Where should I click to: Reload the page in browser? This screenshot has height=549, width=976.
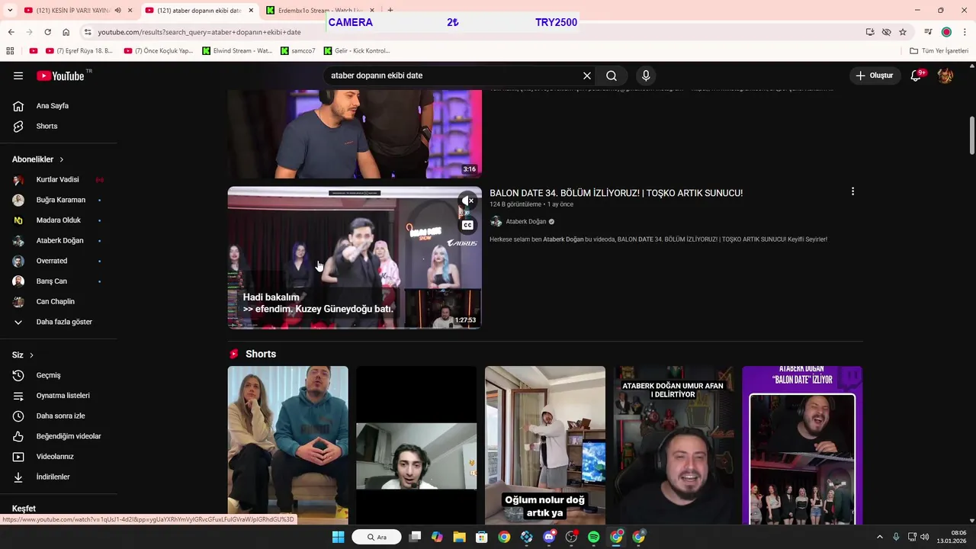pyautogui.click(x=47, y=32)
